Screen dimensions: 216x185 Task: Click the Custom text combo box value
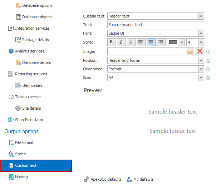153,16
